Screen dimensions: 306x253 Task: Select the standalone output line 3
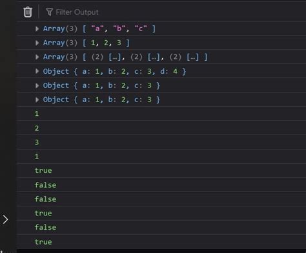pyautogui.click(x=37, y=142)
